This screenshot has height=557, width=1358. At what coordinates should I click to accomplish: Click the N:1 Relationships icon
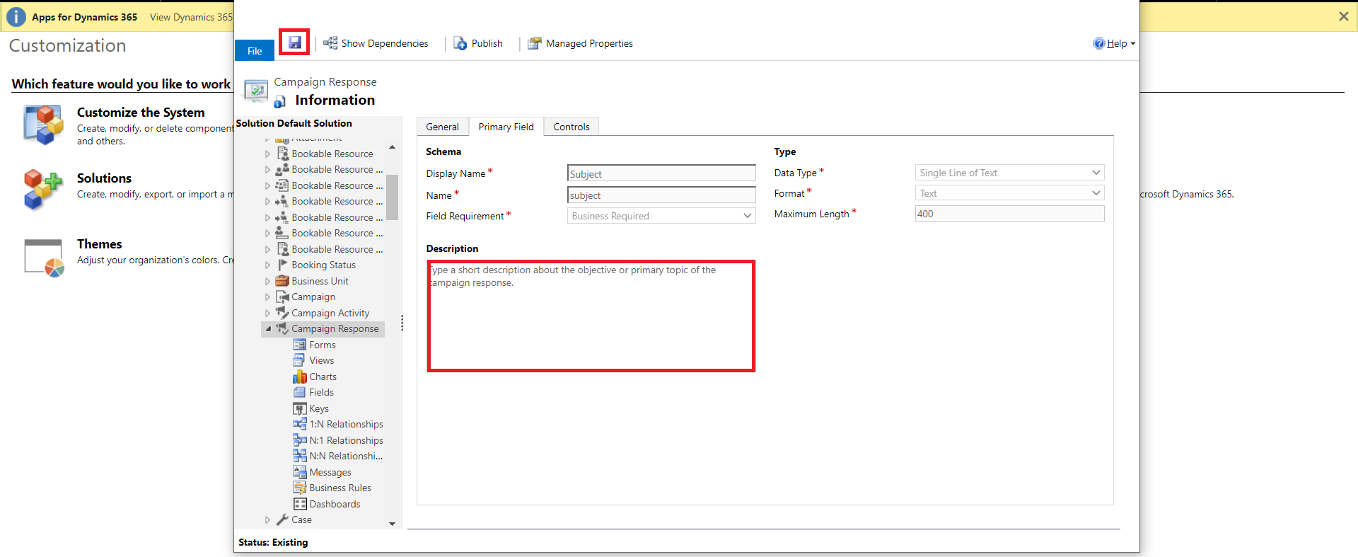click(300, 440)
